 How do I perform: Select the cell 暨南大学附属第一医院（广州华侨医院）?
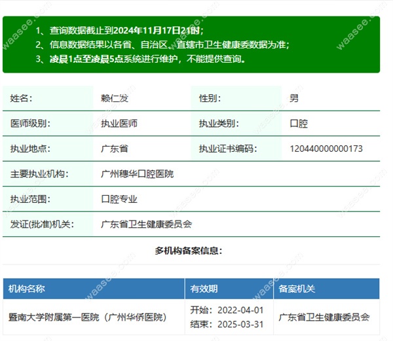click(x=88, y=317)
